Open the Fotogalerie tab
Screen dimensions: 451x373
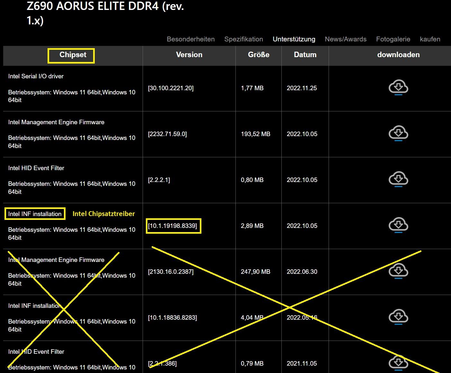tap(393, 39)
